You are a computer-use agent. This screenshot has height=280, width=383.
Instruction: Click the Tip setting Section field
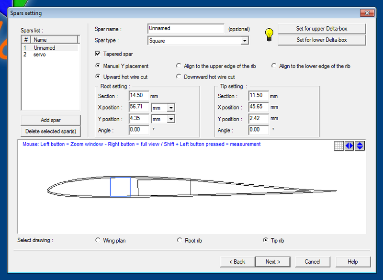pos(258,96)
